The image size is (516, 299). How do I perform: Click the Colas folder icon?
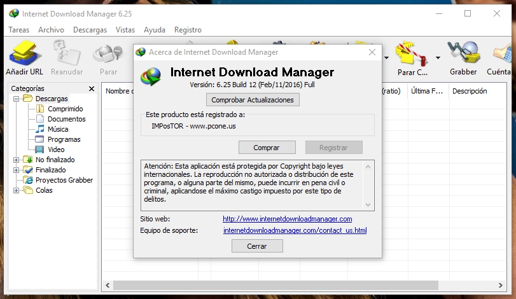point(28,190)
